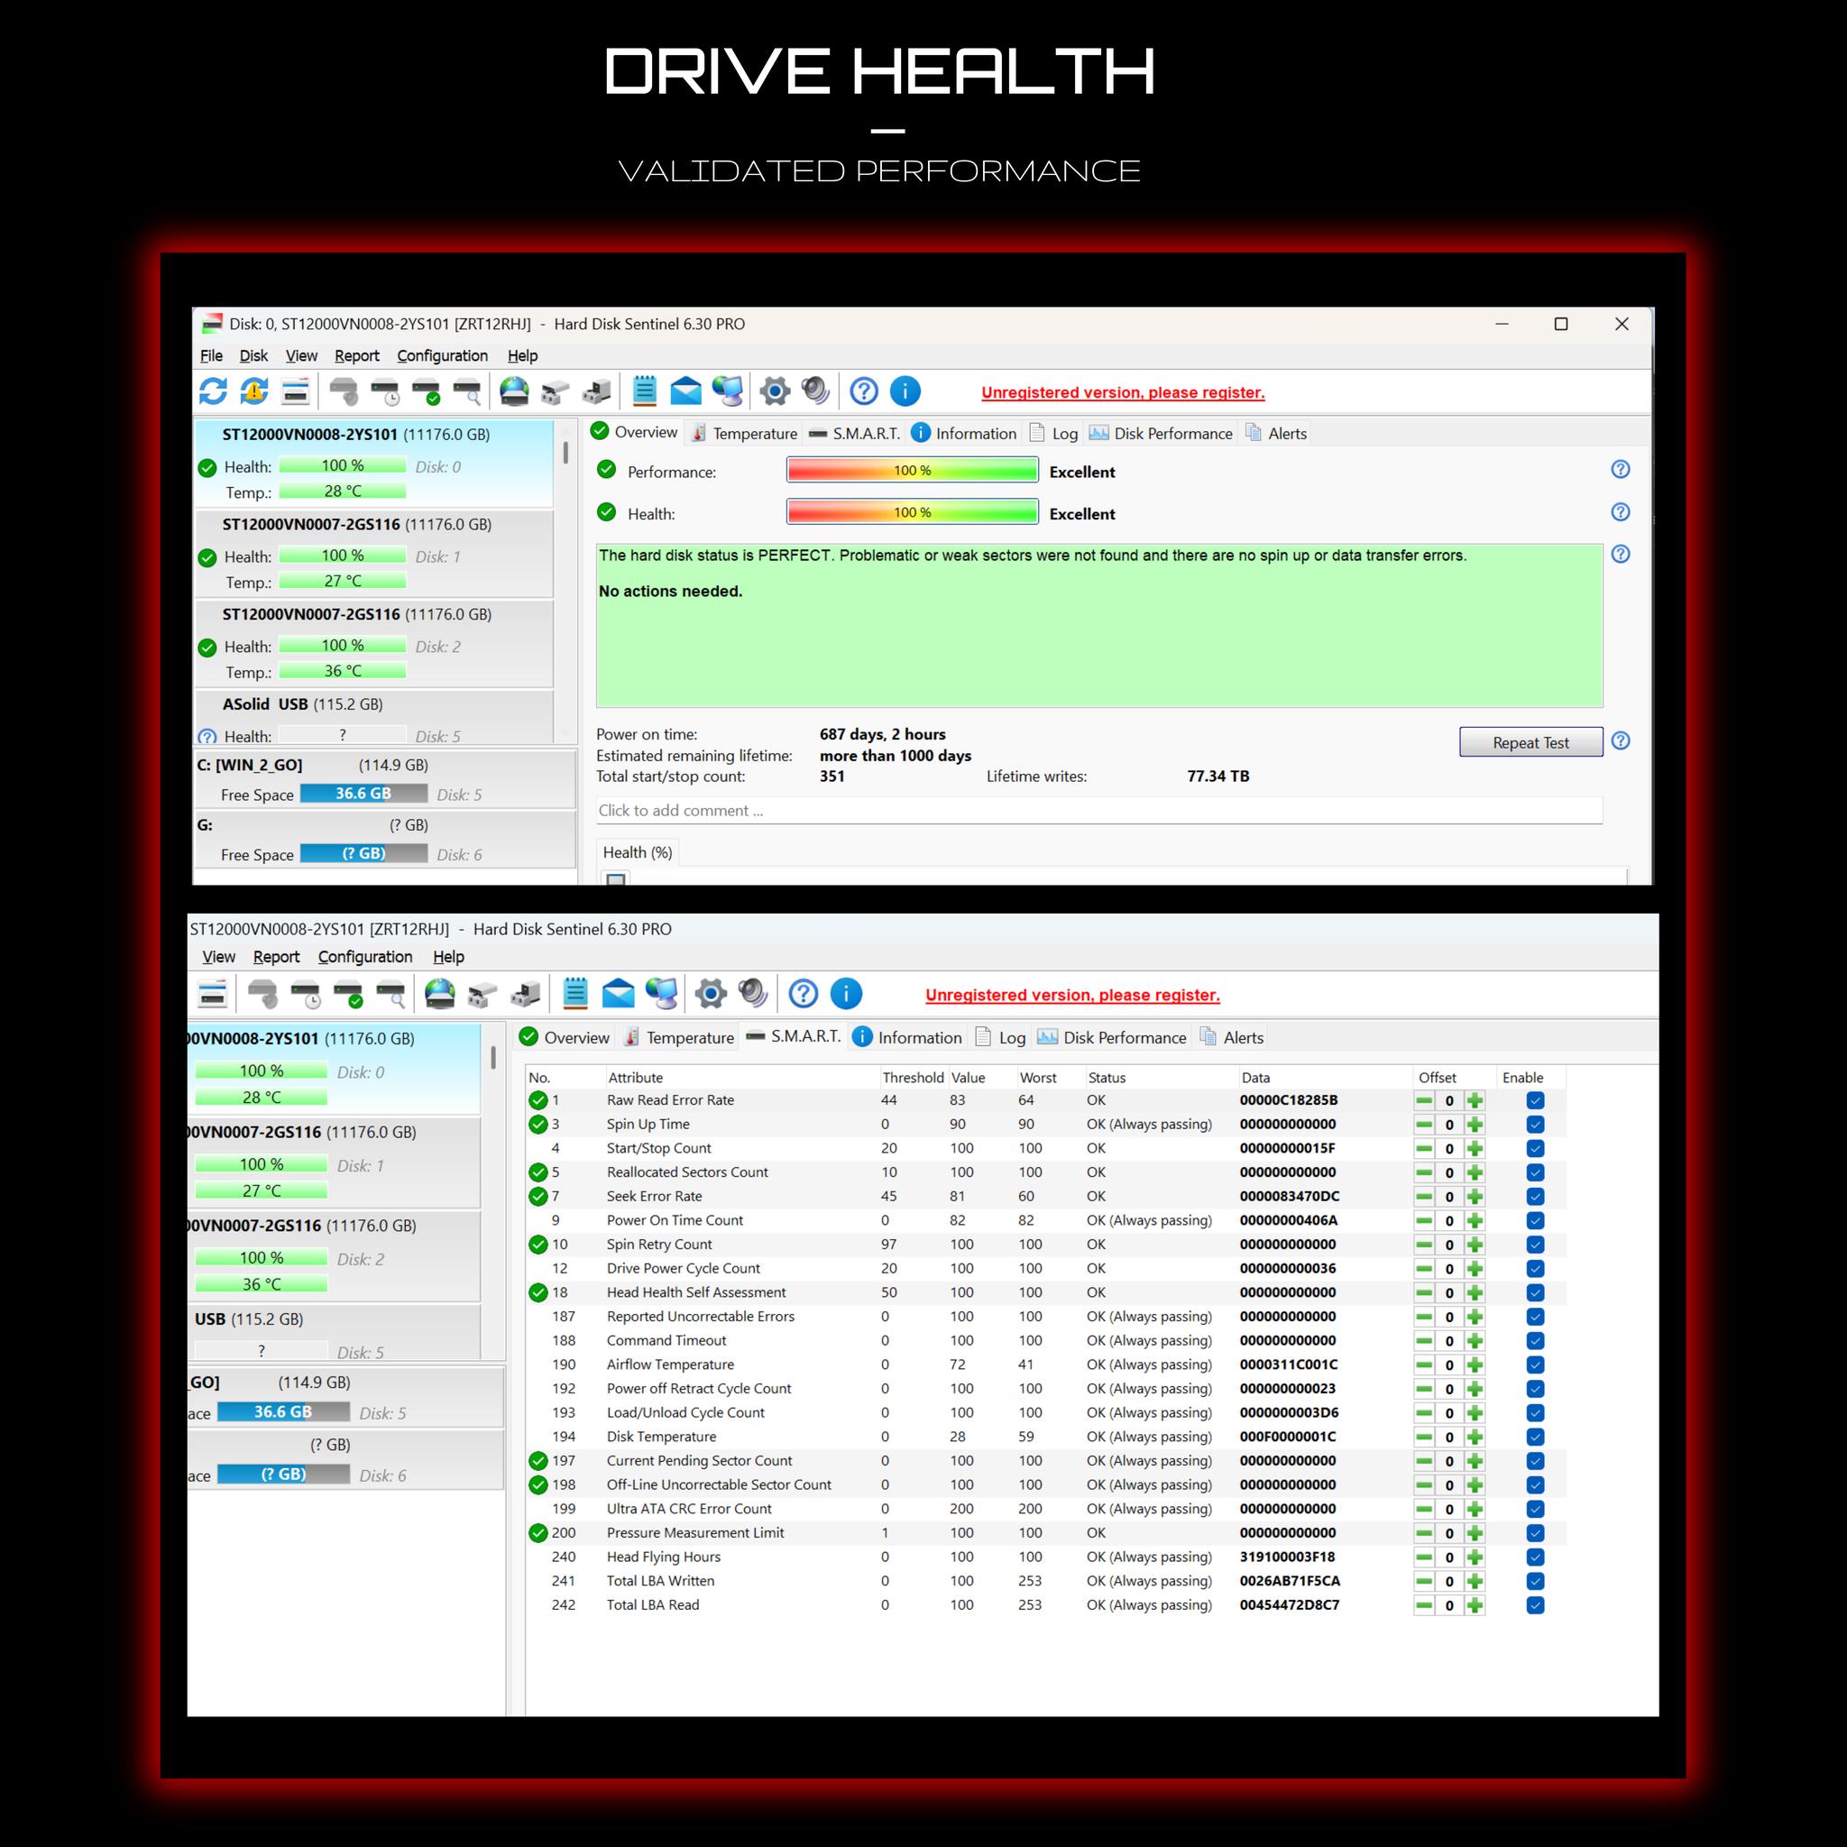This screenshot has height=1847, width=1847.
Task: Increase offset for Raw Read Error Rate
Action: coord(1475,1100)
